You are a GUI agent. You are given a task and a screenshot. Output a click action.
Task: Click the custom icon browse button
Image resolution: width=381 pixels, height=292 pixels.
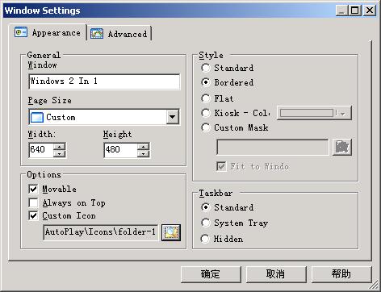tap(171, 232)
